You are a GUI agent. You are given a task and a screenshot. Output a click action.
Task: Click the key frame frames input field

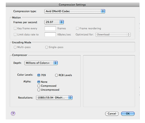click(x=50, y=28)
